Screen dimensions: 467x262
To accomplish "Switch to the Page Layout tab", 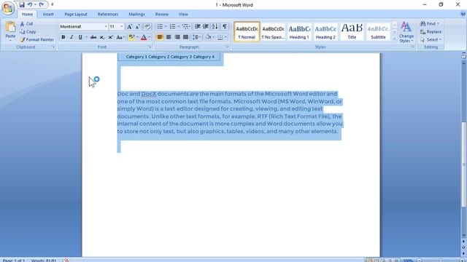I will [x=76, y=15].
